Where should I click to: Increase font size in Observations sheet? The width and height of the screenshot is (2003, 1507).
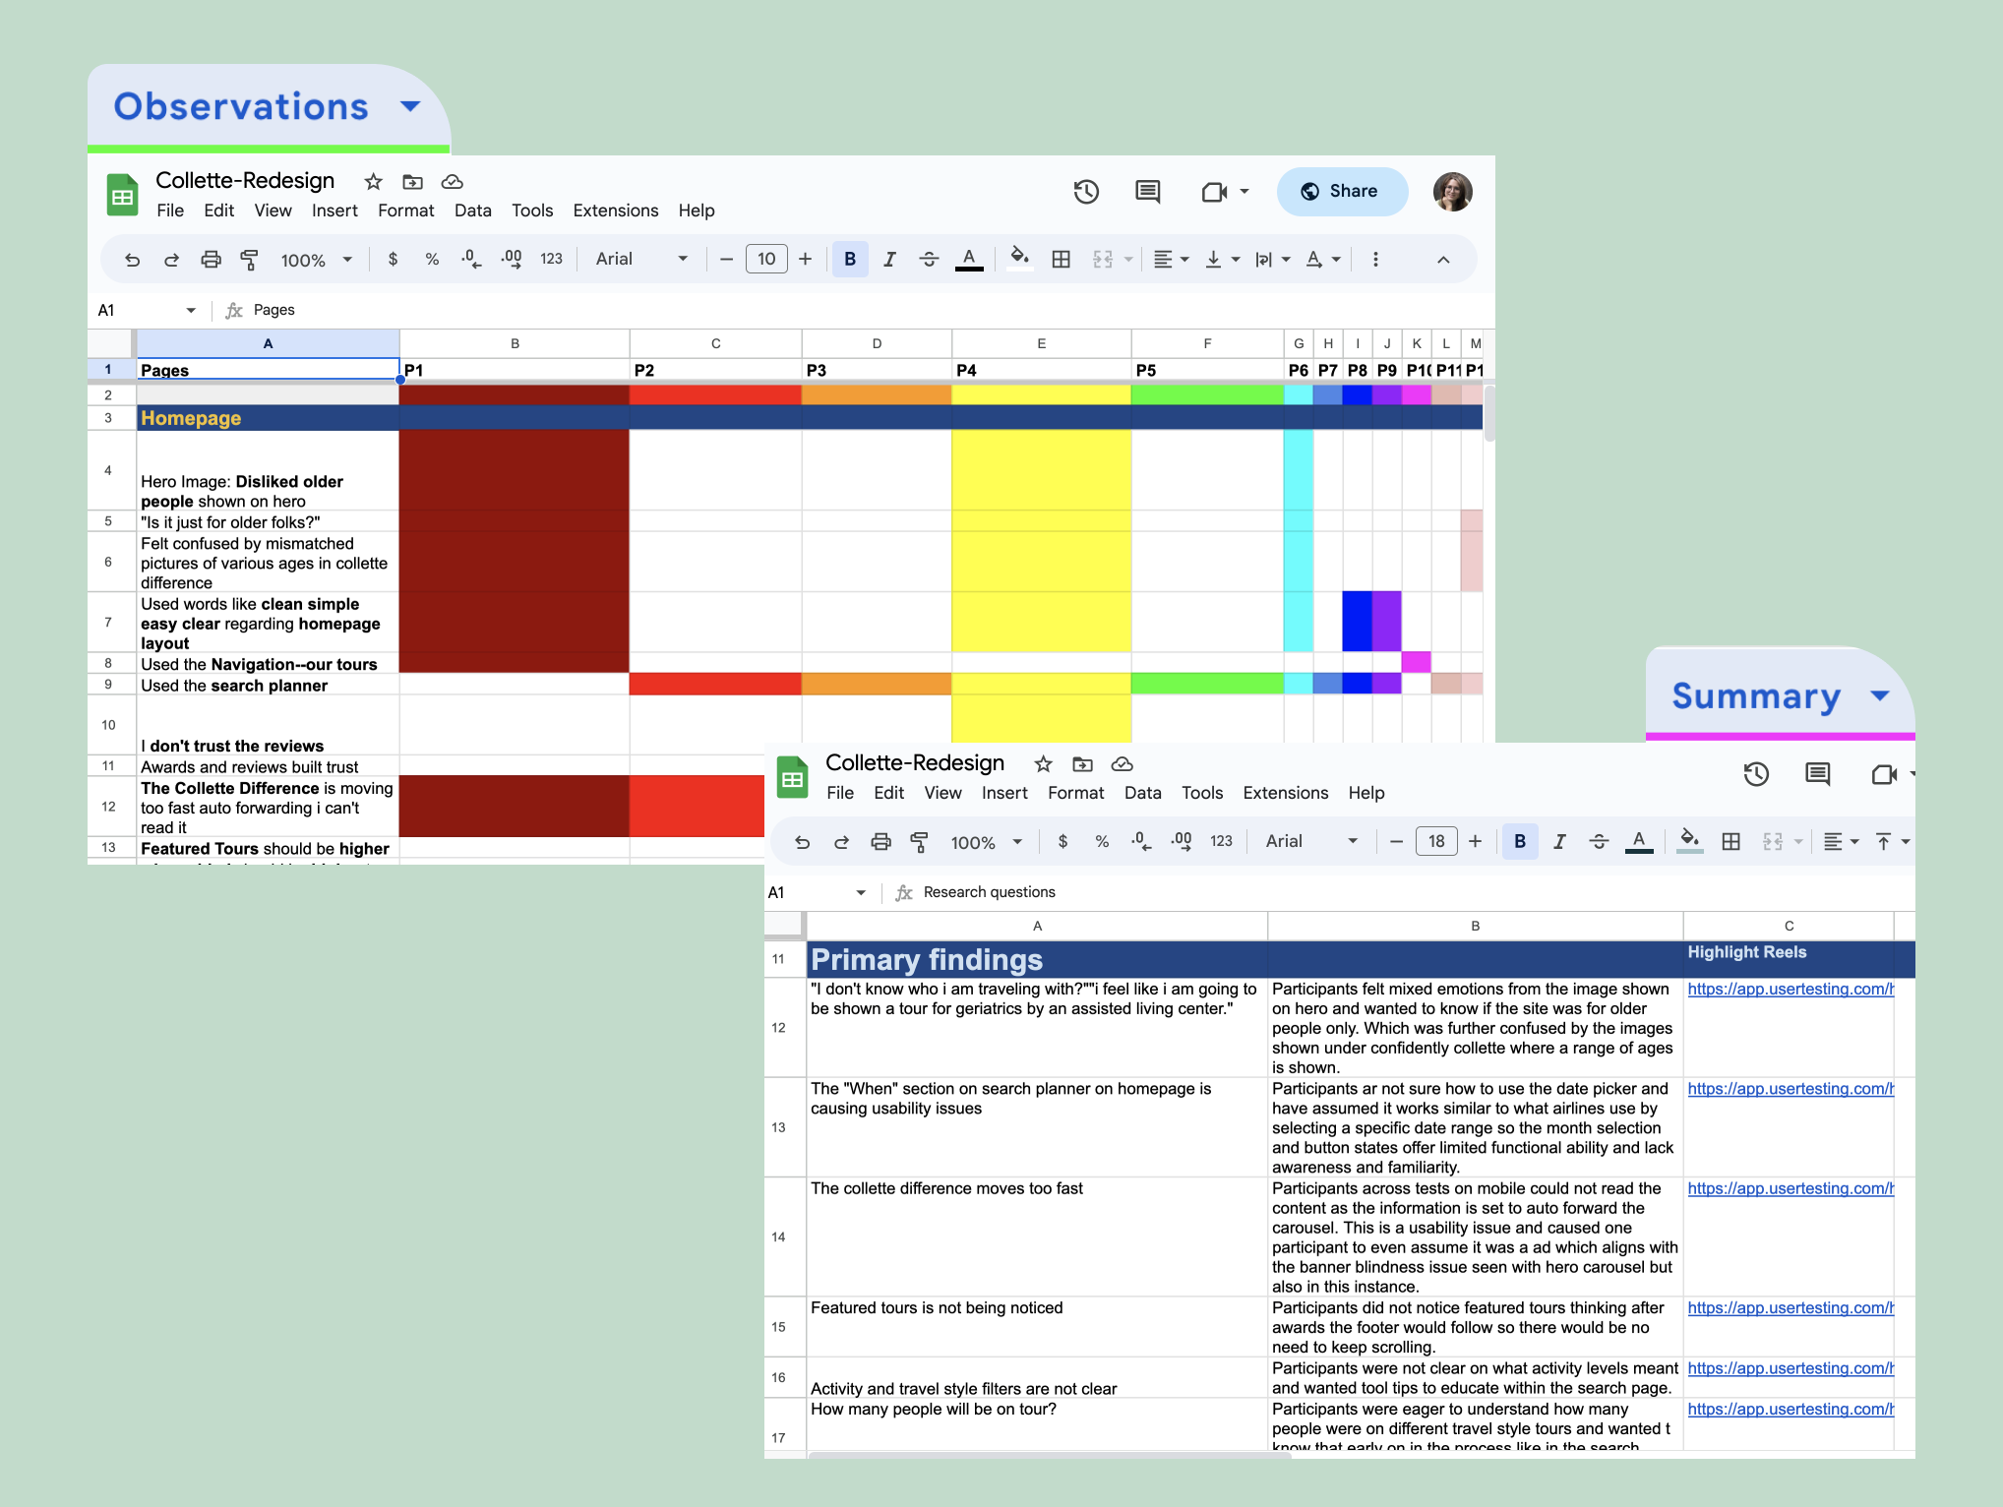pyautogui.click(x=805, y=259)
